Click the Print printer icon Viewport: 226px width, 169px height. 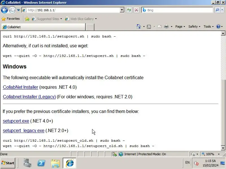(x=166, y=26)
